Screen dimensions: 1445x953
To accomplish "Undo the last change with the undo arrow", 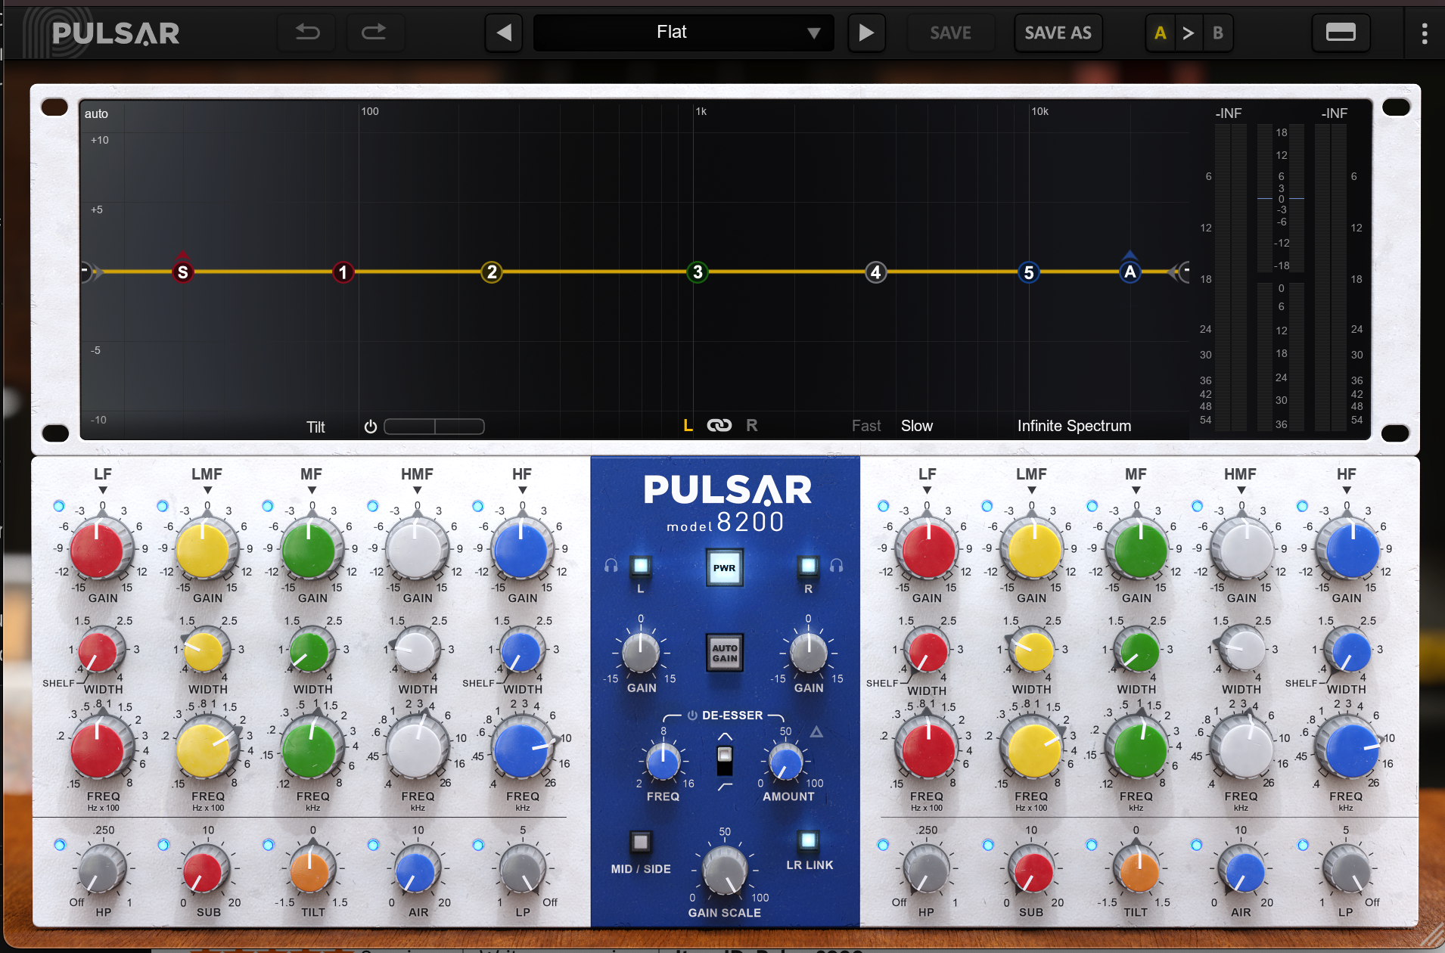I will [307, 33].
